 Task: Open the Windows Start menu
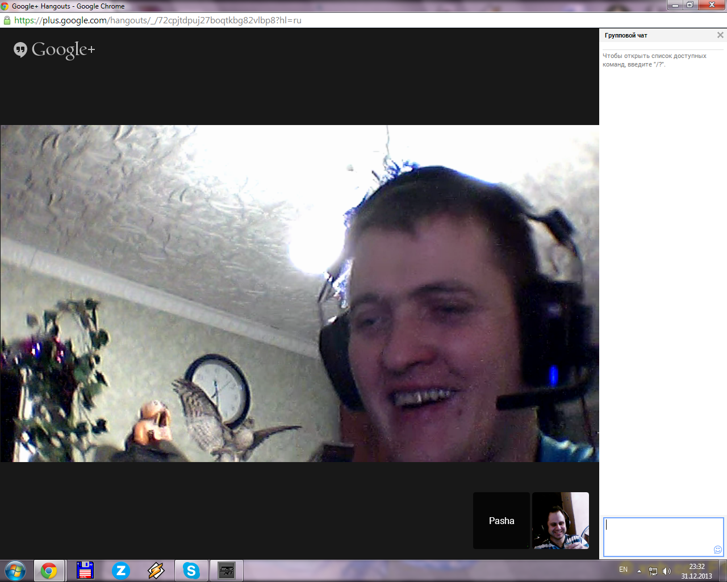click(x=15, y=571)
